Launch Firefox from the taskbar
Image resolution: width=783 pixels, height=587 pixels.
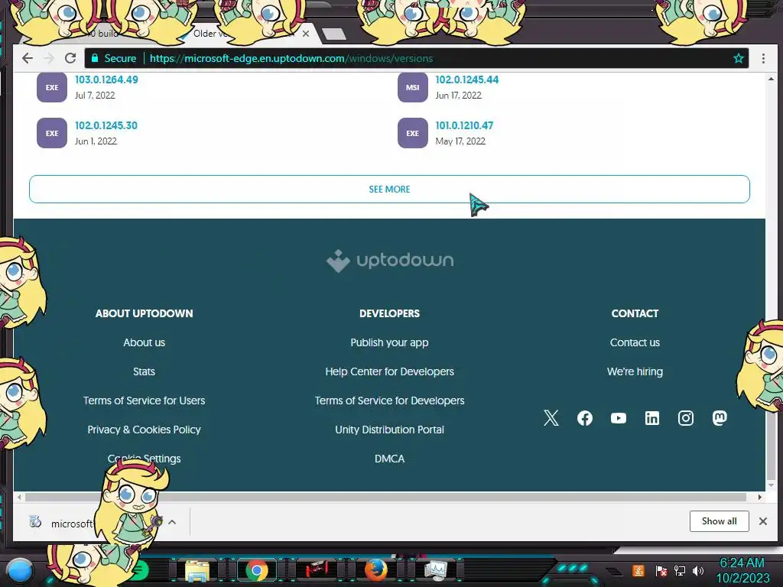pos(376,571)
